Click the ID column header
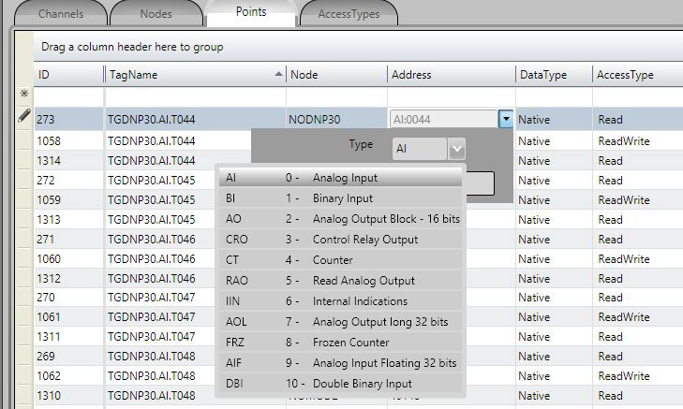The image size is (683, 409). (x=67, y=75)
